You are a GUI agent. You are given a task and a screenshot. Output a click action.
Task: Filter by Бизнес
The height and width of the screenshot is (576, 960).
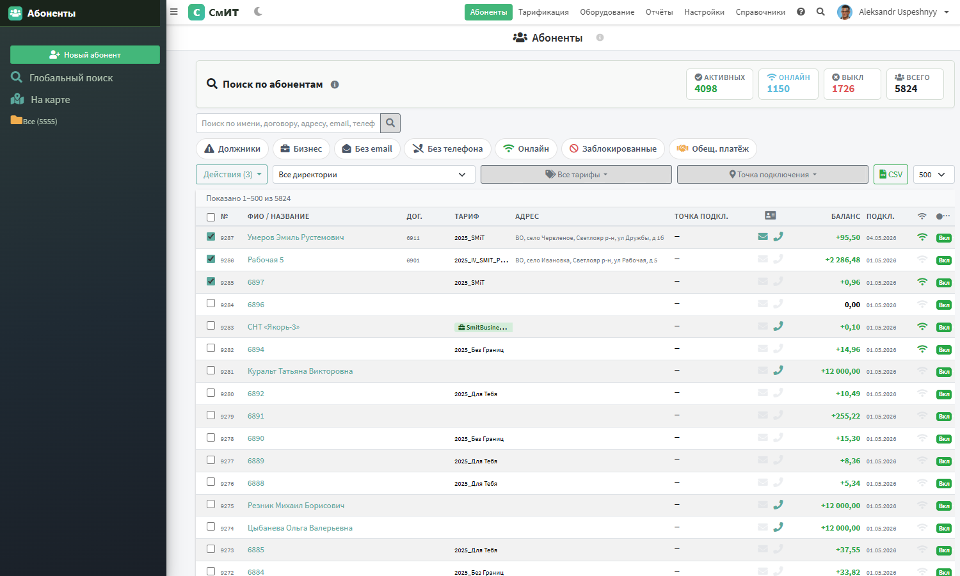point(301,148)
